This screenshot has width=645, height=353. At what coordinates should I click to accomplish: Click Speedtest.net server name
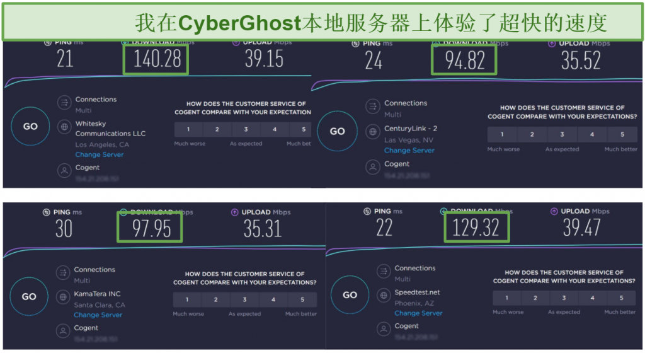tap(417, 292)
